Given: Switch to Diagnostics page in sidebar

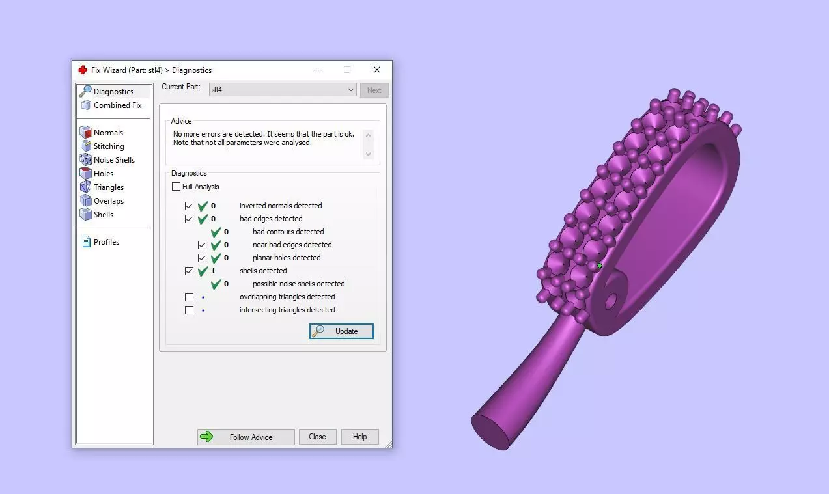Looking at the screenshot, I should (113, 91).
